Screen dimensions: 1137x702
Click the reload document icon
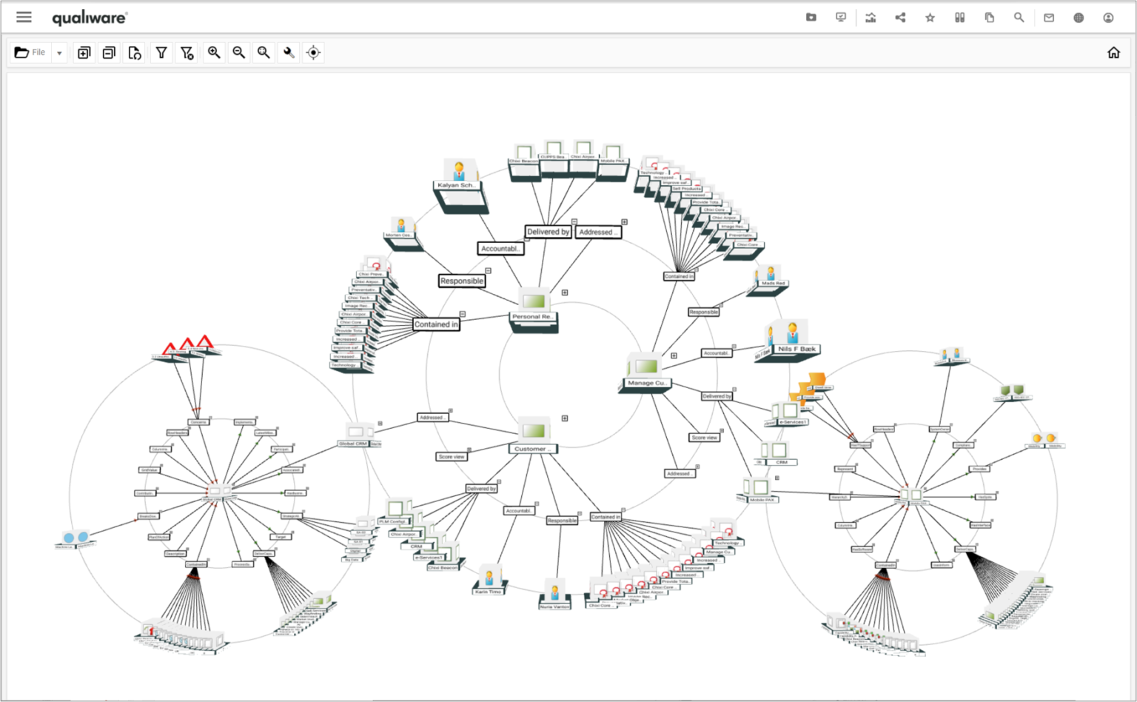[x=134, y=53]
